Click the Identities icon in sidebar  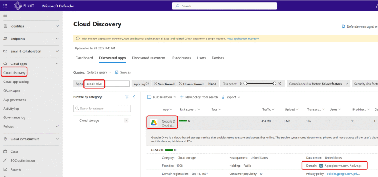point(6,26)
